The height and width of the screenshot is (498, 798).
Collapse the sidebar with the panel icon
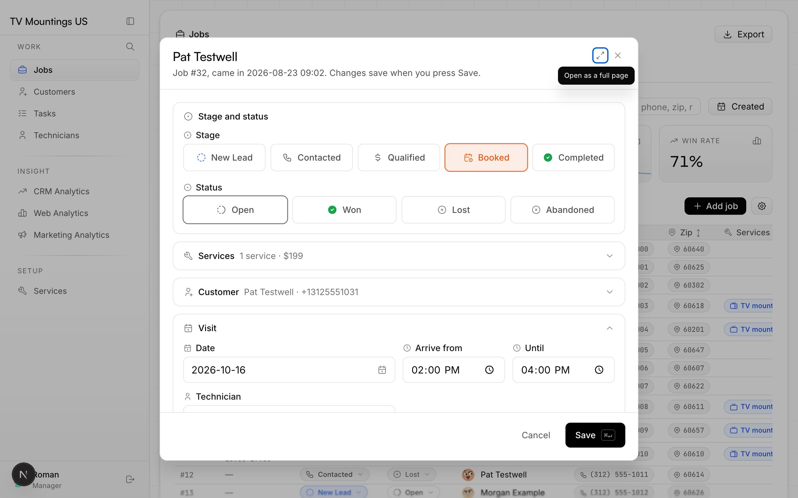[x=130, y=21]
